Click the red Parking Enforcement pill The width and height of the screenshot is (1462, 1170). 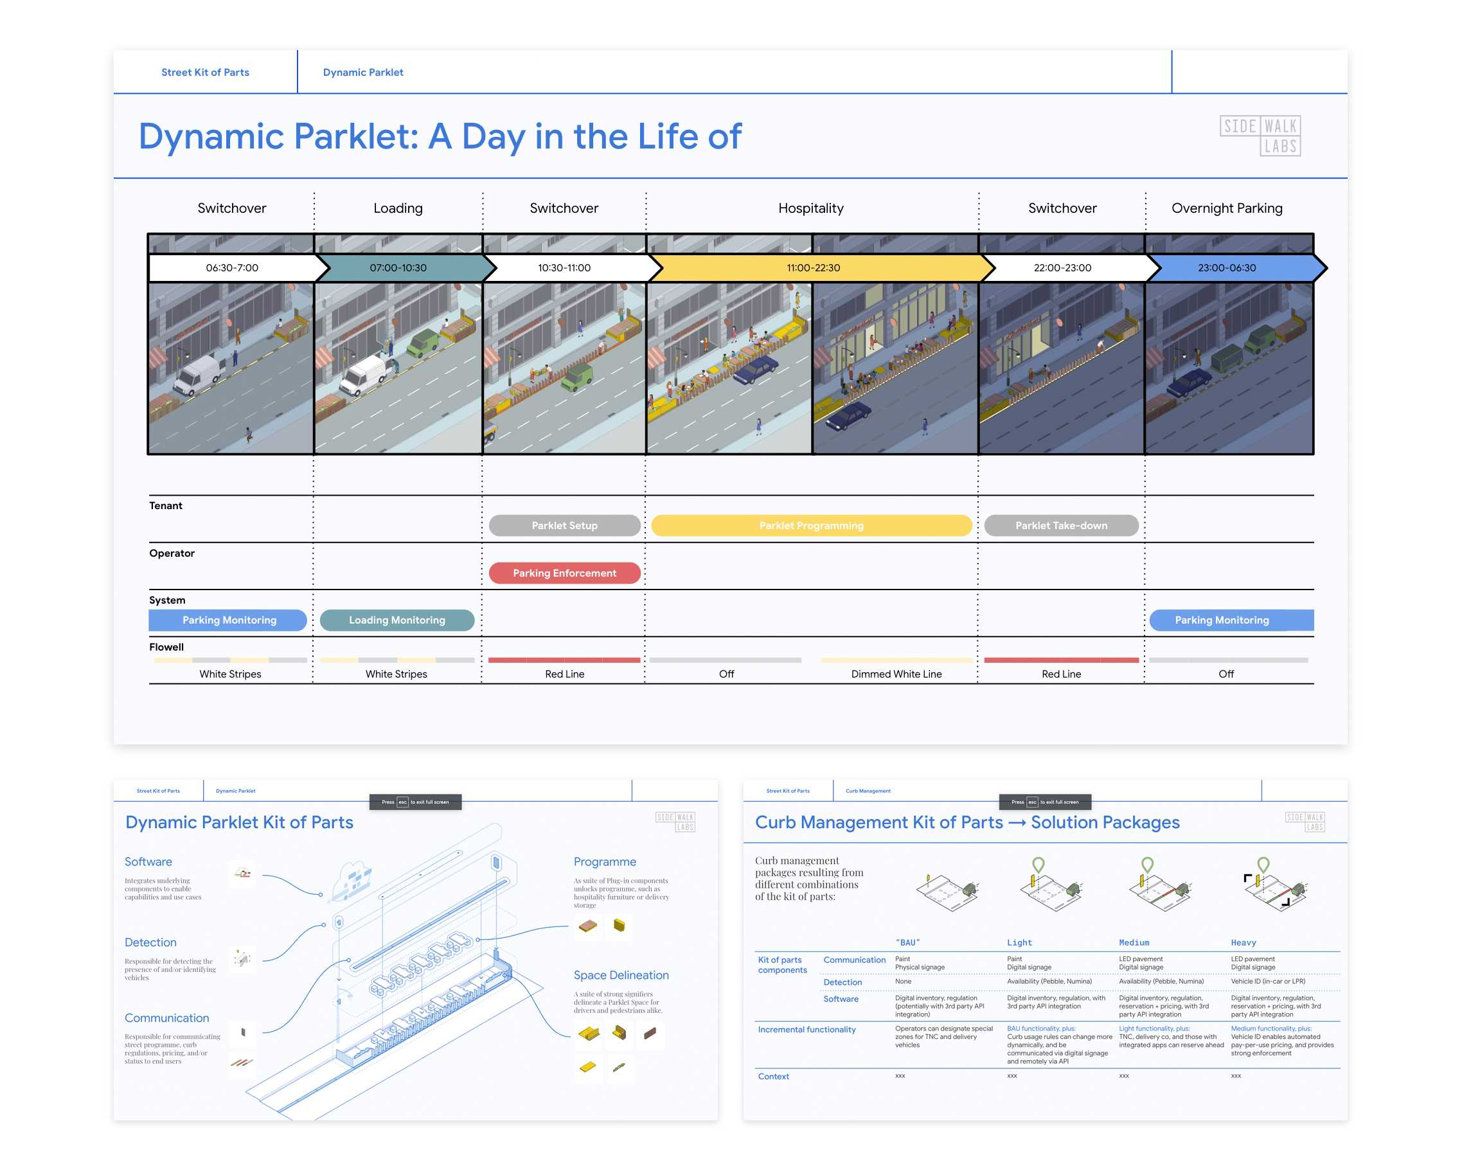coord(564,573)
